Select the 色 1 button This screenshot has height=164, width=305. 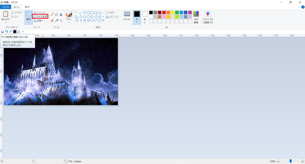tap(137, 17)
